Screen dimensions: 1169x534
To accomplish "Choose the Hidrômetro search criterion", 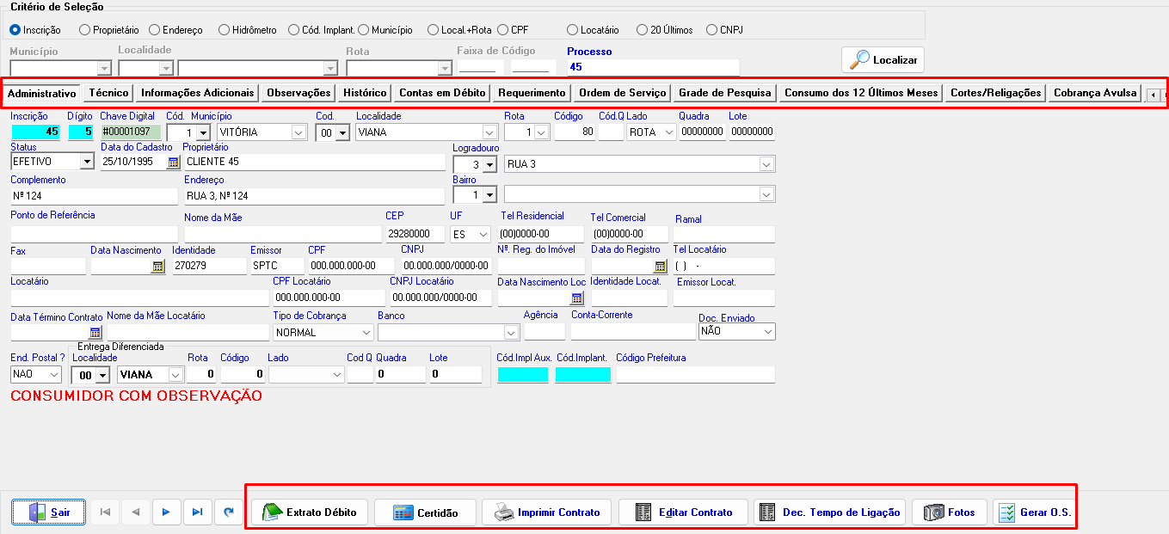I will tap(224, 30).
